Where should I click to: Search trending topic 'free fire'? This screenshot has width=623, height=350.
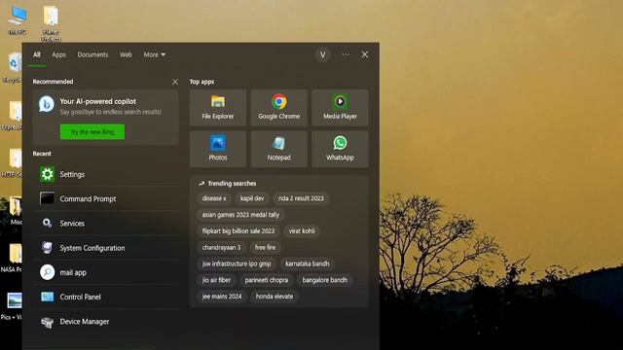click(x=265, y=247)
